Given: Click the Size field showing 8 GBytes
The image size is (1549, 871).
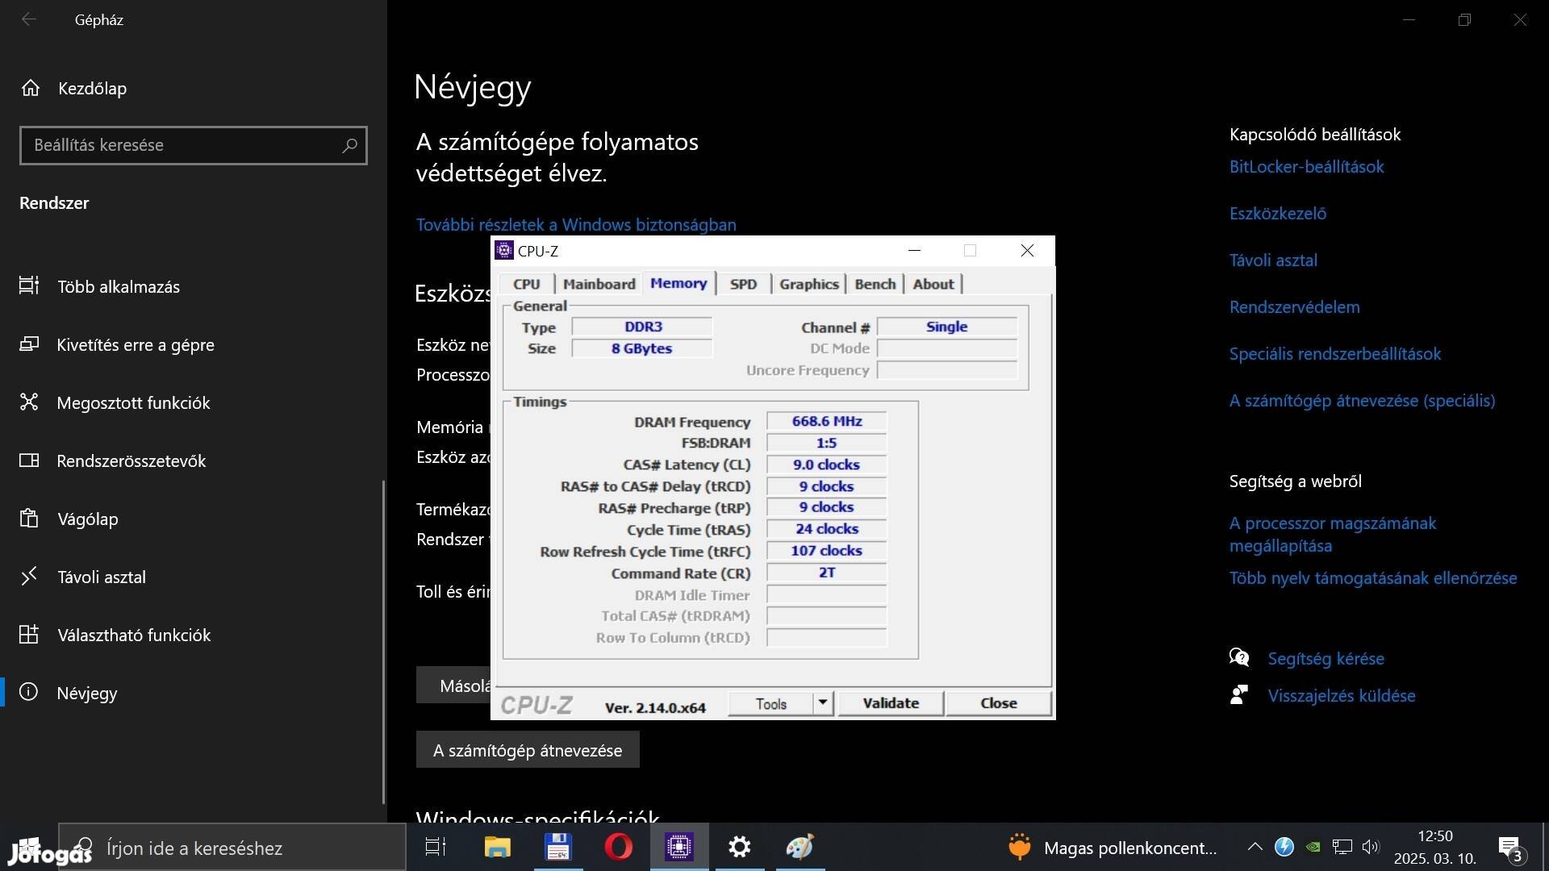Looking at the screenshot, I should coord(642,348).
